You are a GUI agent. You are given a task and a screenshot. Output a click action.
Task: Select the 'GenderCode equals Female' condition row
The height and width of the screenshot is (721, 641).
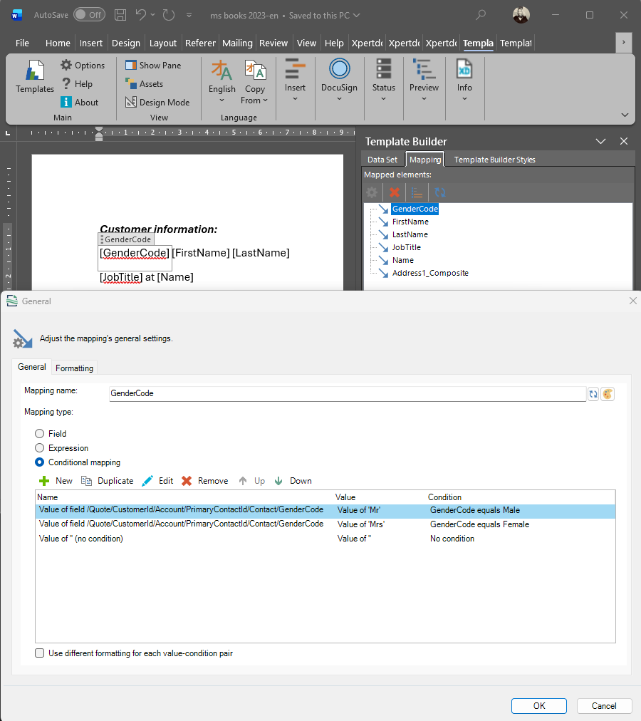pos(325,524)
